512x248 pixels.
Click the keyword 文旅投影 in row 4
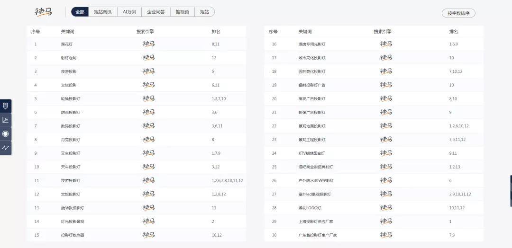[x=69, y=85]
